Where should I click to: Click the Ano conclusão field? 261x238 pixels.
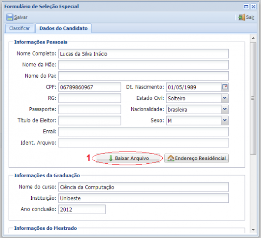pos(81,209)
